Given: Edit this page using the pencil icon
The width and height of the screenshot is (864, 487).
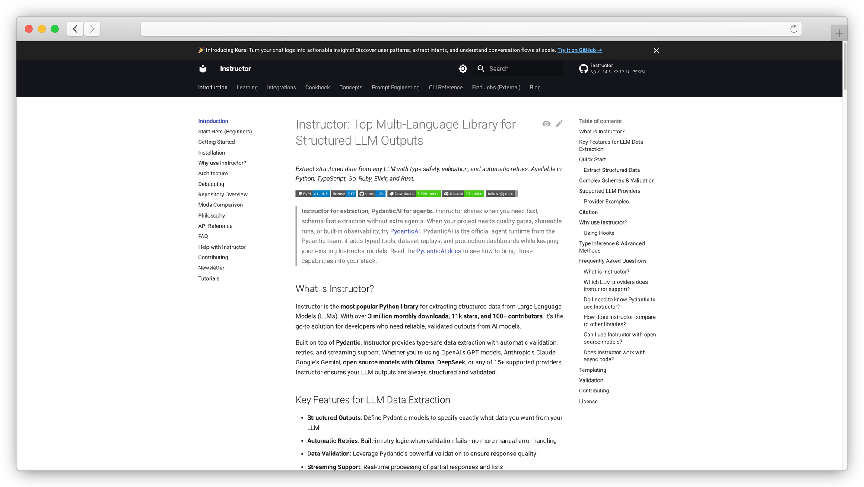Looking at the screenshot, I should [559, 124].
